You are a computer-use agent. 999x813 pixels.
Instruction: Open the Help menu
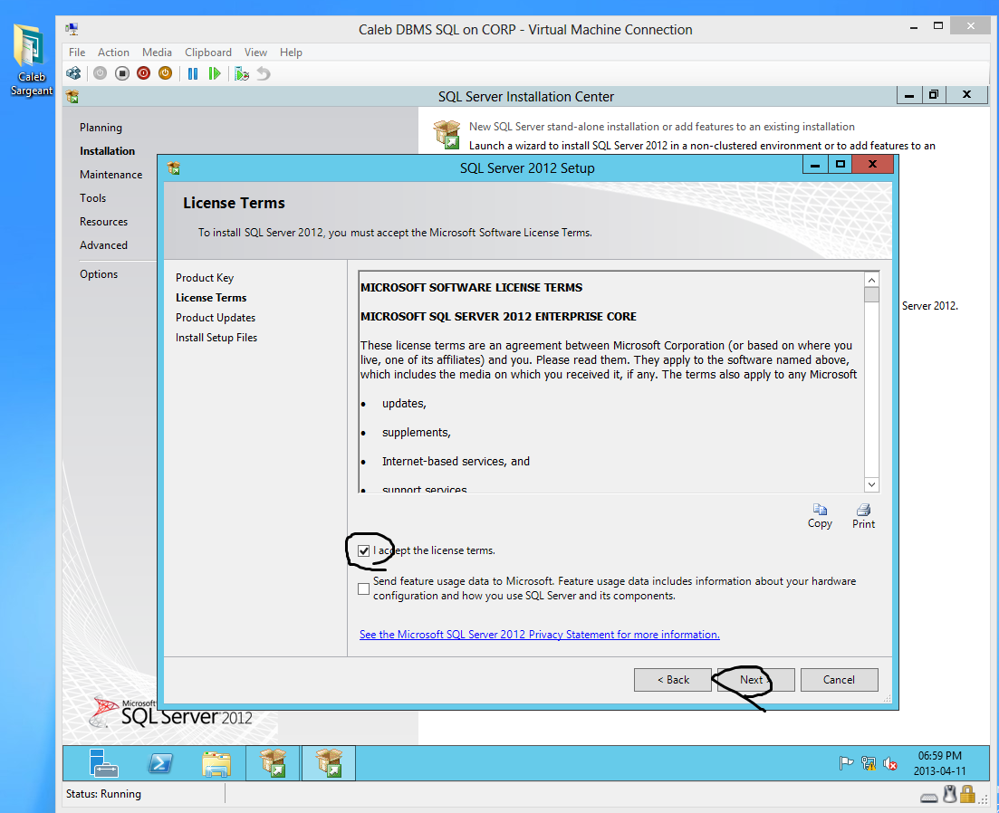(291, 53)
